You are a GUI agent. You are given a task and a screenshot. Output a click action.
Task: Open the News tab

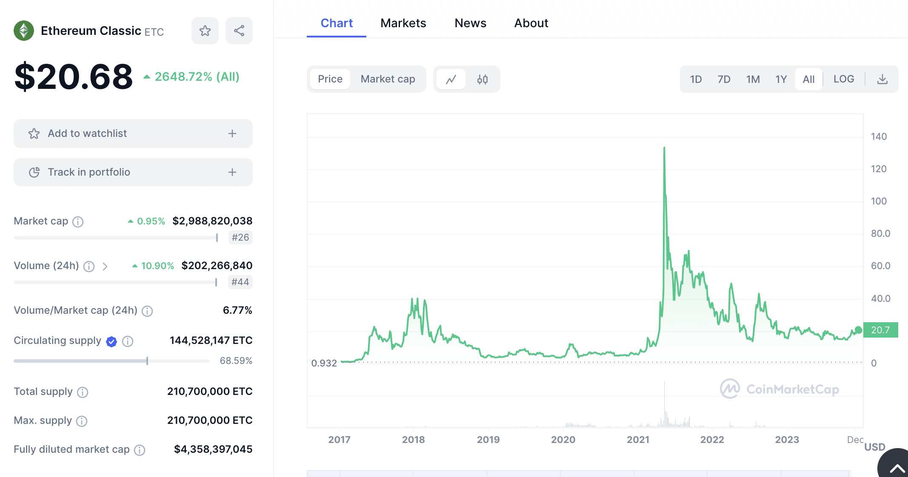click(x=470, y=23)
